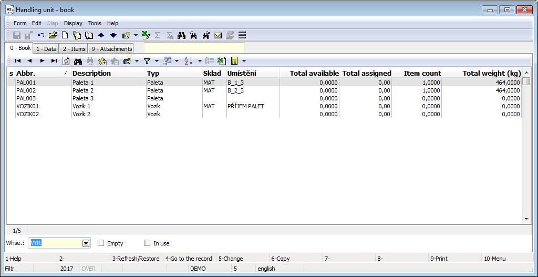Click the camera icon in top toolbar
Image resolution: width=538 pixels, height=277 pixels.
click(126, 35)
